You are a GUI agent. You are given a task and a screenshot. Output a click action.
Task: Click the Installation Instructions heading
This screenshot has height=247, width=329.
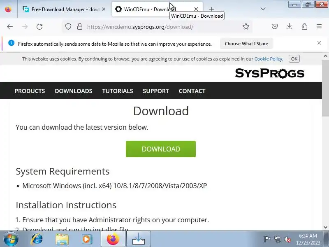pyautogui.click(x=66, y=205)
